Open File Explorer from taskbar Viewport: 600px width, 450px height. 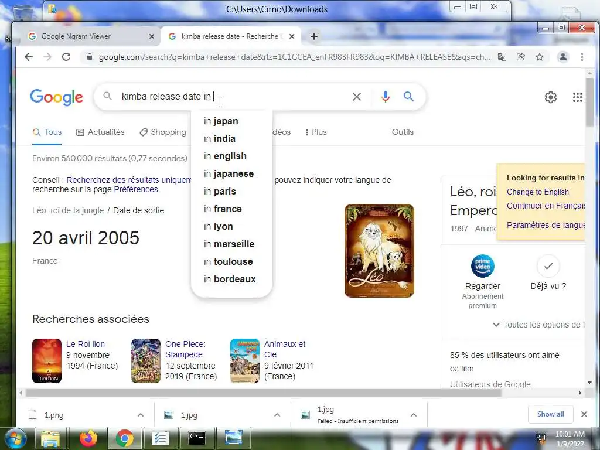click(50, 438)
